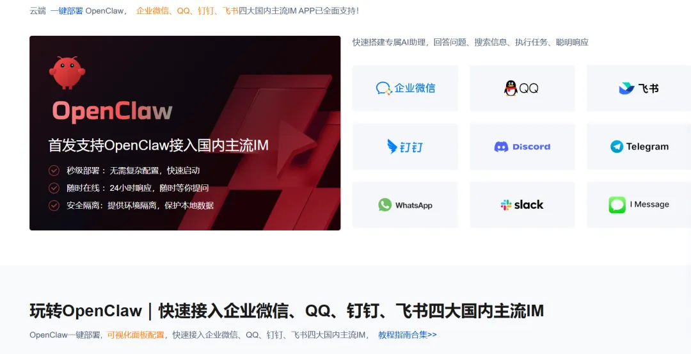The height and width of the screenshot is (354, 691).
Task: Click the 飞书 card label text
Action: pos(648,88)
